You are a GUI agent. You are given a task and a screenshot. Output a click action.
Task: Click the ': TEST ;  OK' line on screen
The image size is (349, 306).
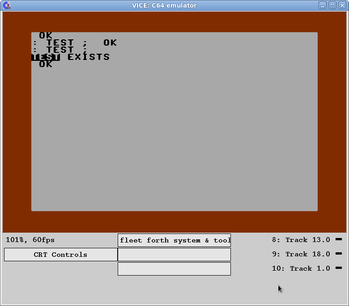pos(75,43)
